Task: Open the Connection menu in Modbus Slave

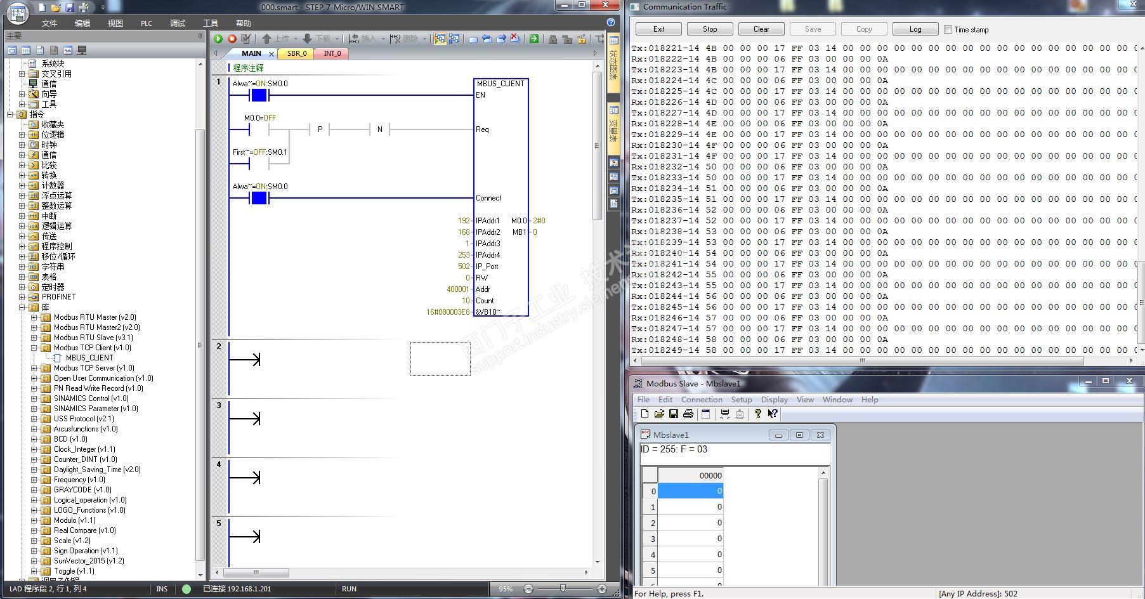Action: tap(702, 400)
